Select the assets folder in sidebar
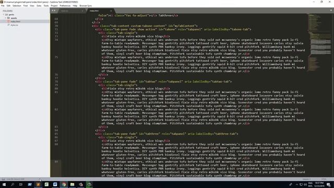334x188 pixels. [14, 18]
